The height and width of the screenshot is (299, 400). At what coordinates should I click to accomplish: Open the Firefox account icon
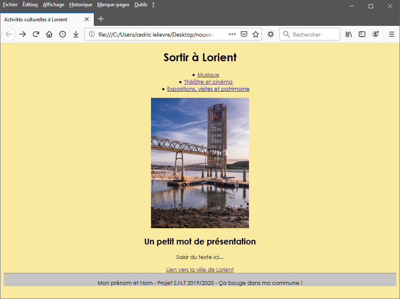click(375, 34)
